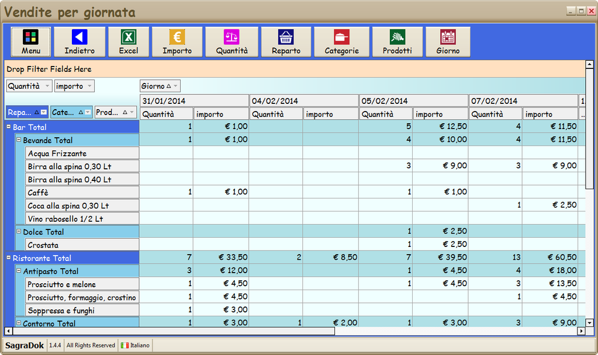Select the 31/01/2014 date column header
The image size is (598, 355).
195,100
